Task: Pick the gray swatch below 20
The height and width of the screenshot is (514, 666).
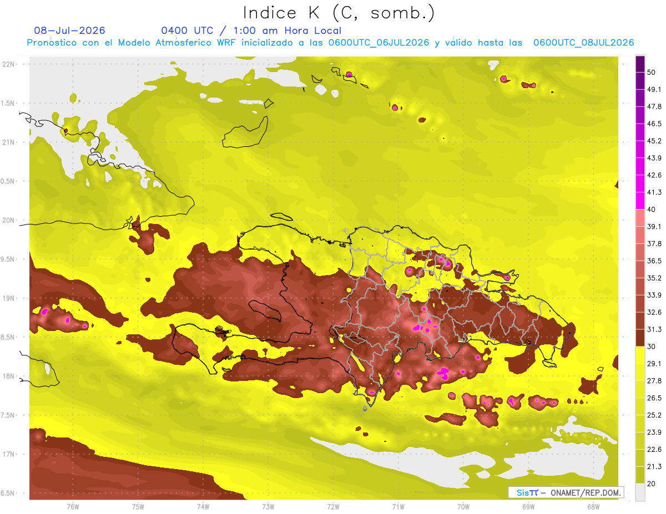Action: pos(640,492)
